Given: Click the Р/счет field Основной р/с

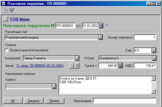Looking at the screenshot, I should [x=125, y=58].
